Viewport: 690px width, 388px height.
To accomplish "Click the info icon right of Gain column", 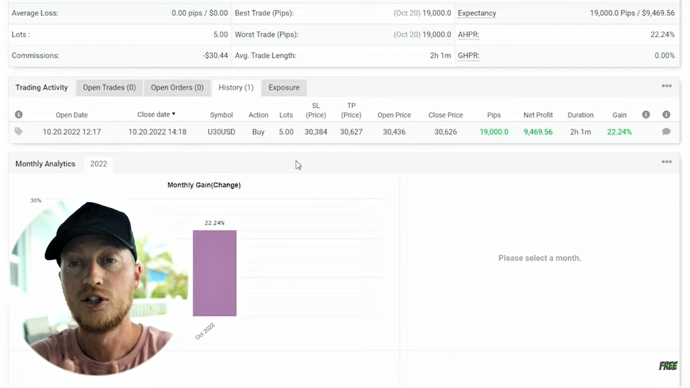I will 646,115.
